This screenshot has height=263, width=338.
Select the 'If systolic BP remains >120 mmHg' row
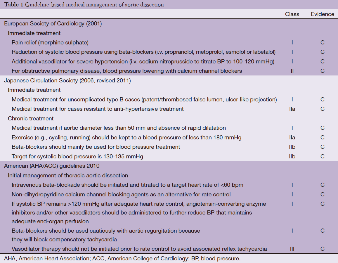(x=139, y=212)
